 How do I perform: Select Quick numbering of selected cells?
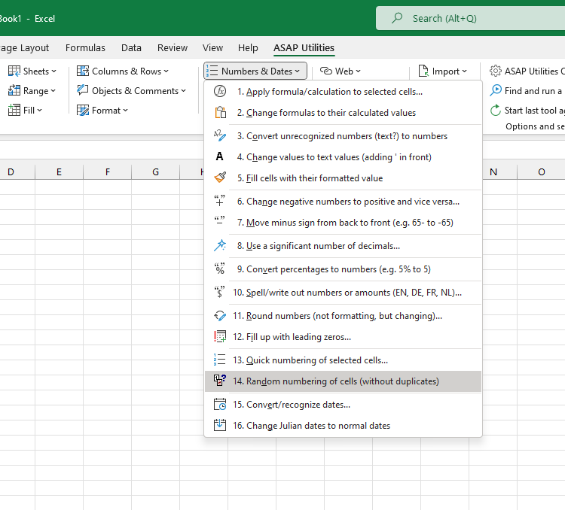pos(343,360)
